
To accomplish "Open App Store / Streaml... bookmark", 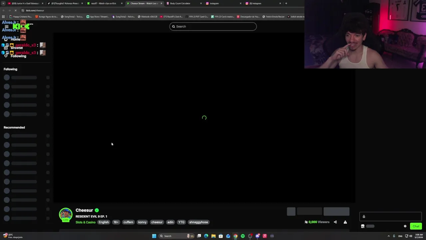I will [x=98, y=17].
